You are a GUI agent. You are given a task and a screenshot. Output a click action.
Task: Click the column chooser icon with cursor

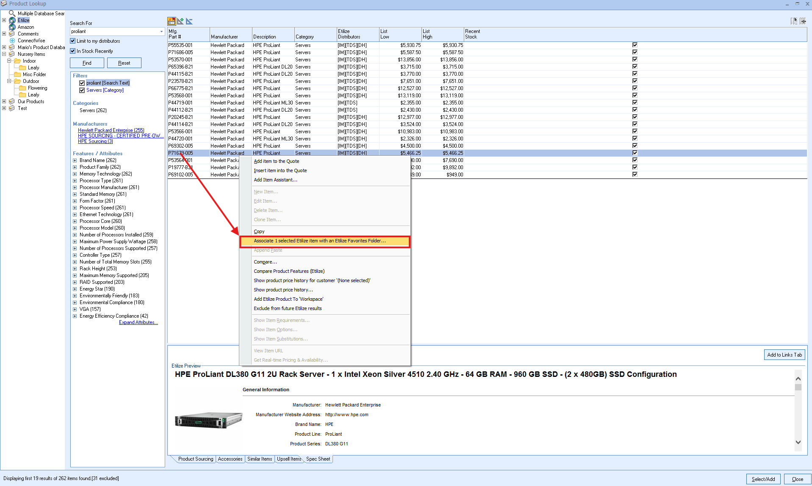click(x=794, y=21)
